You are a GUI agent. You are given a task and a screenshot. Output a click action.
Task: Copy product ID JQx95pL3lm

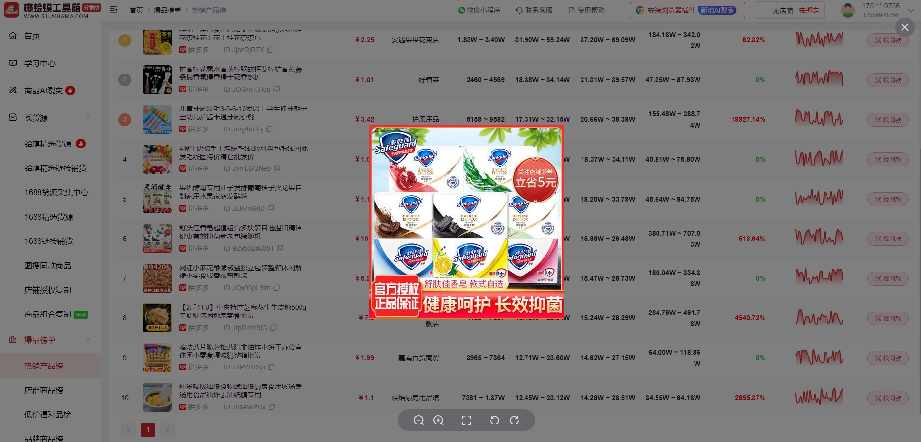(x=277, y=288)
